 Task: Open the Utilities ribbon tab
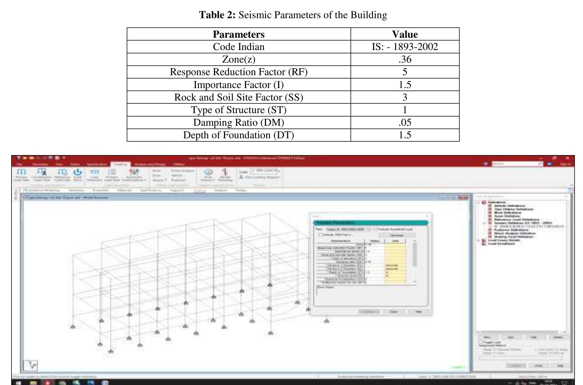click(179, 164)
